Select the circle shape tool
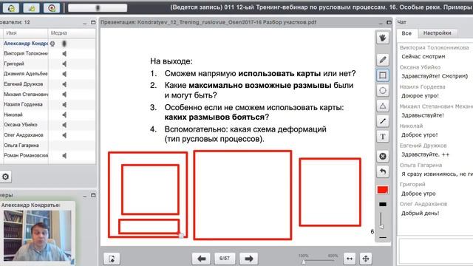Screen dimensions: 473x266 click(x=383, y=90)
